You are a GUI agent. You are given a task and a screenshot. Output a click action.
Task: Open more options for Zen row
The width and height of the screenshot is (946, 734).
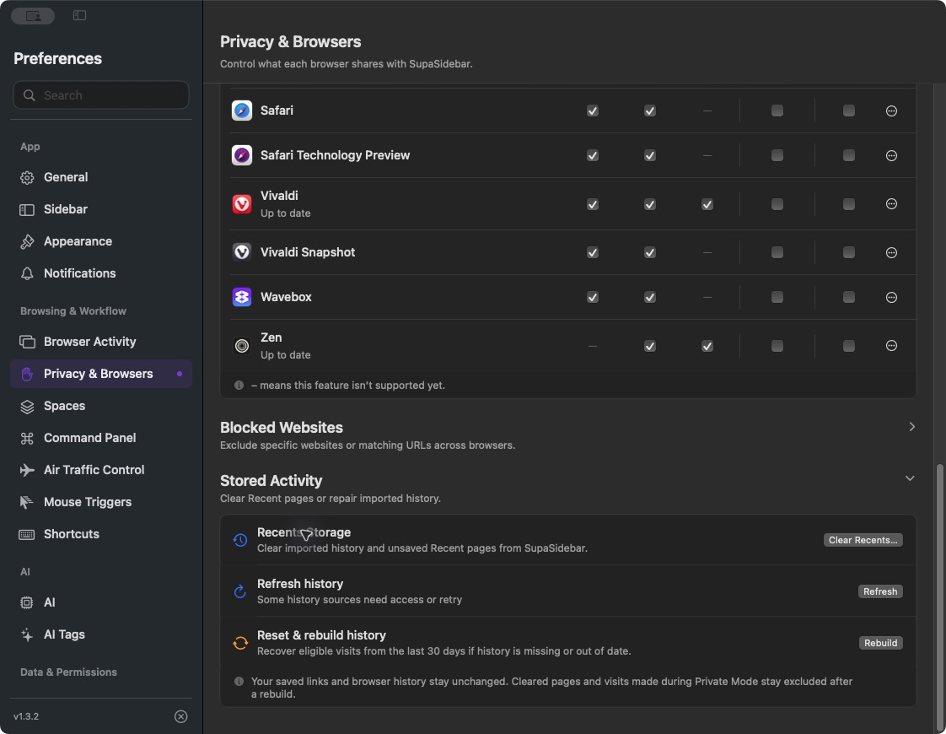[x=891, y=346]
